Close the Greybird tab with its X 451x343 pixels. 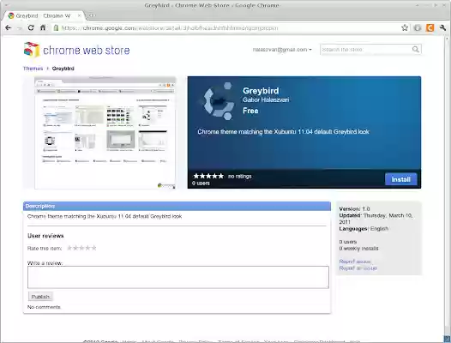(x=80, y=15)
